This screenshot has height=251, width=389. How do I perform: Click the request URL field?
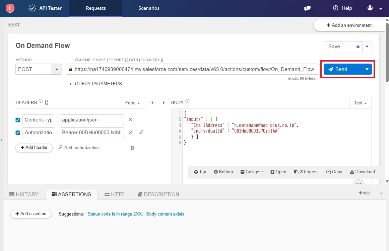[x=193, y=69]
